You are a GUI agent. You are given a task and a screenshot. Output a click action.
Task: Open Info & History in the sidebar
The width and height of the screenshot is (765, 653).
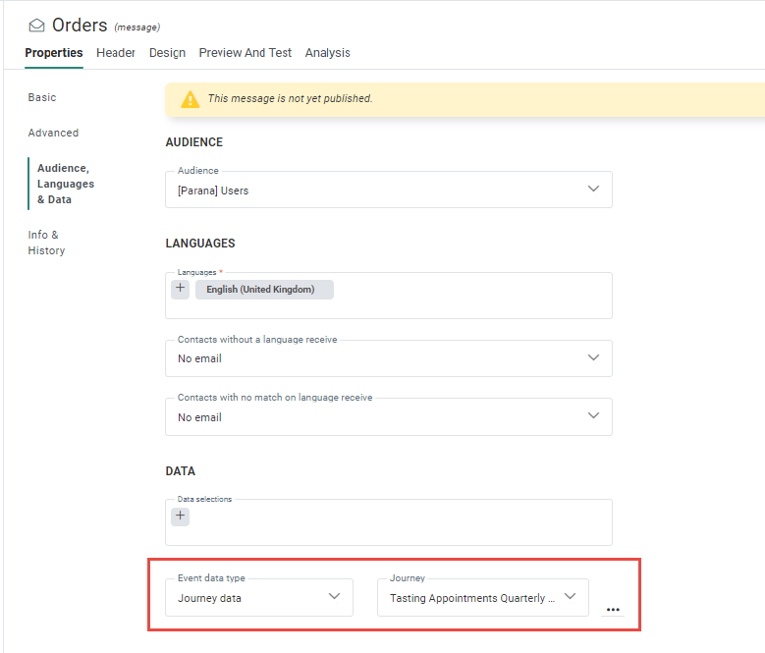click(x=46, y=243)
